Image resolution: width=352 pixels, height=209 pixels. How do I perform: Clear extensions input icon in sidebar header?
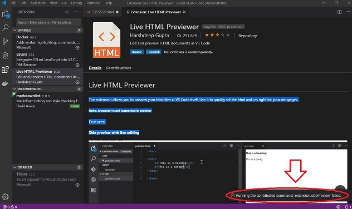click(x=67, y=12)
